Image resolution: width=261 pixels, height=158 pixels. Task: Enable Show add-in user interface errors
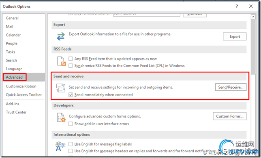click(71, 124)
